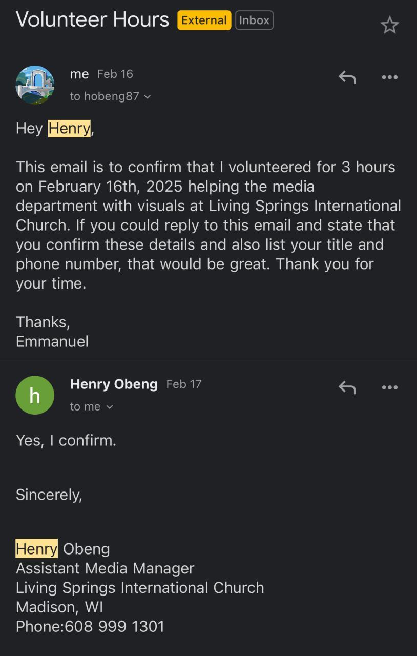The height and width of the screenshot is (656, 417).
Task: Tap the sender name 'me'
Action: 79,74
